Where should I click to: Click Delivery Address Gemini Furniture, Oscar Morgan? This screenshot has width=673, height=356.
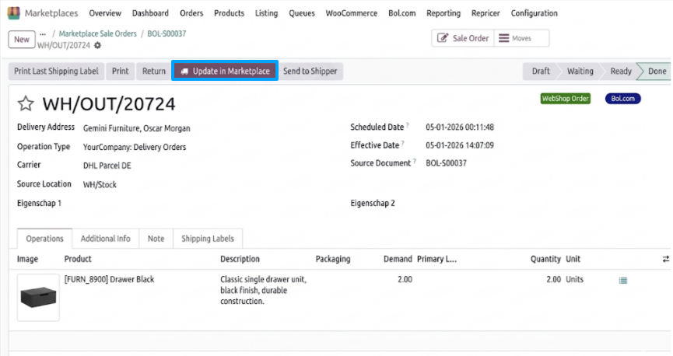click(136, 129)
